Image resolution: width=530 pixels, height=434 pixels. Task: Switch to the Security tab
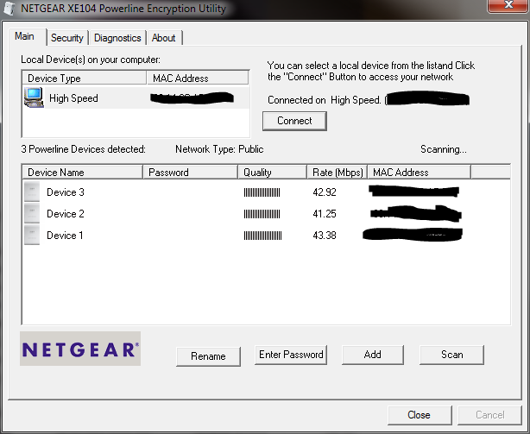point(66,38)
